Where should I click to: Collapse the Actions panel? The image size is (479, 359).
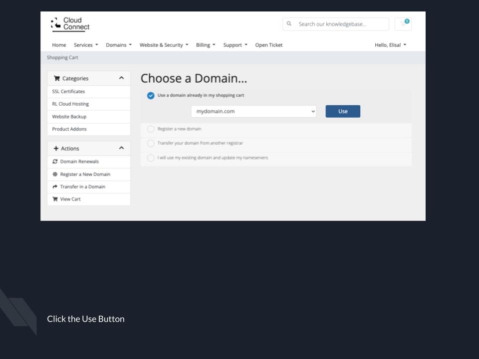121,148
